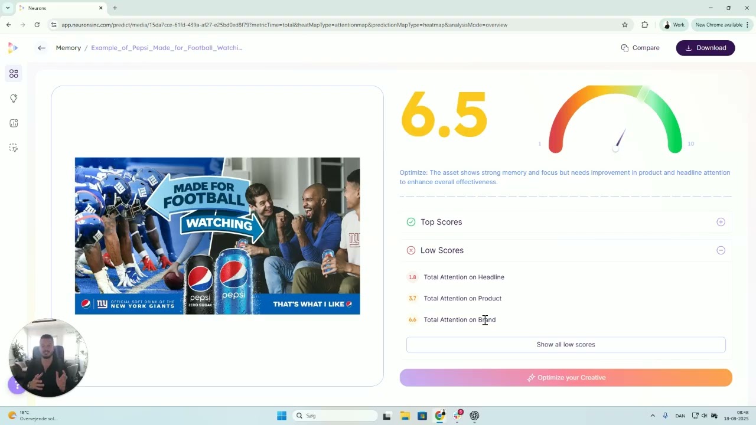Viewport: 756px width, 425px height.
Task: Click the webcam video bubble
Action: 48,358
